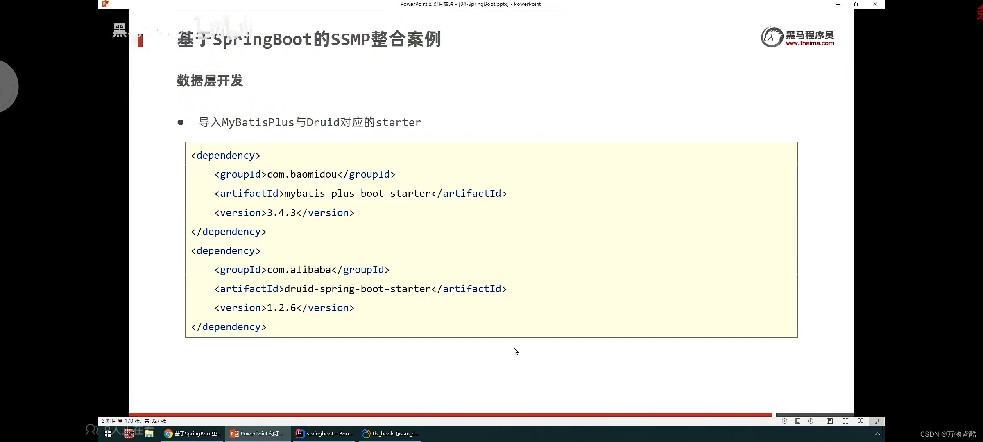Image resolution: width=983 pixels, height=442 pixels.
Task: Switch to the Chrome SpringBoot taskbar window
Action: [192, 433]
